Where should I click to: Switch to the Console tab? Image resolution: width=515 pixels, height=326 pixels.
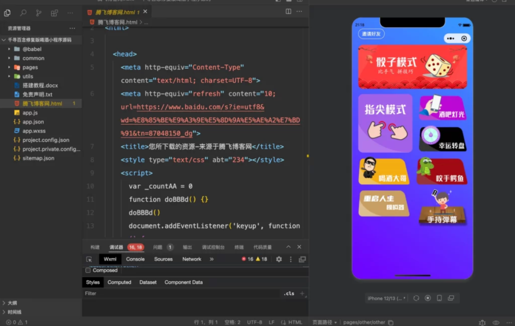(x=135, y=259)
